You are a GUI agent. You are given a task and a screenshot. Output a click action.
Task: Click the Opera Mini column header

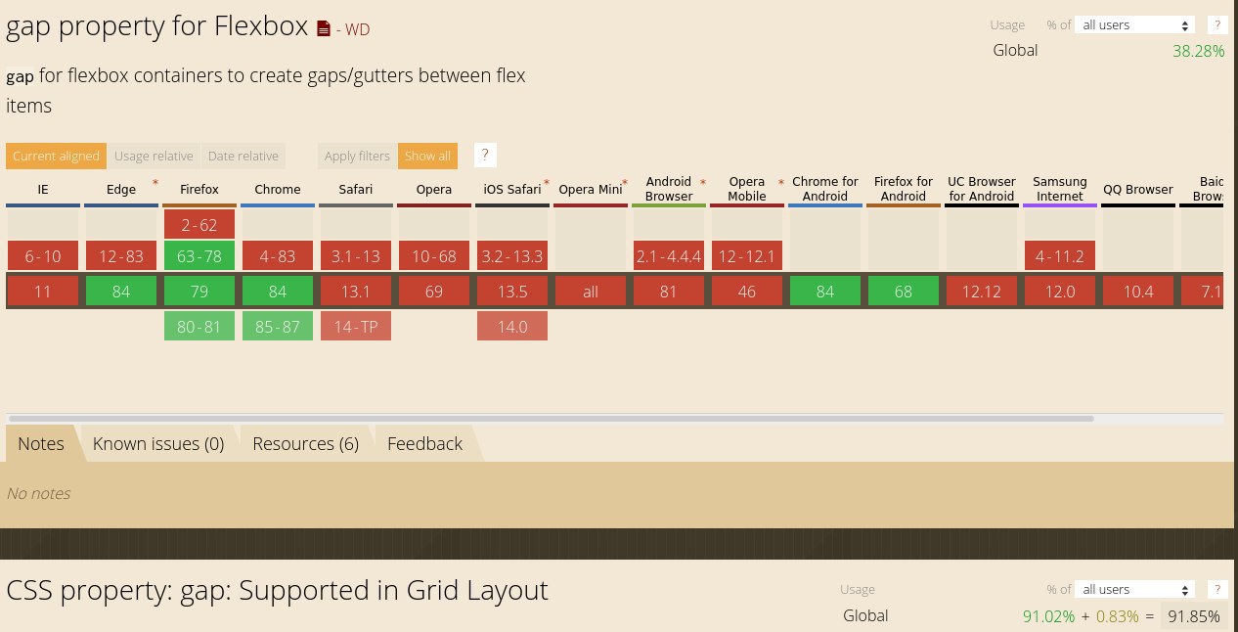tap(591, 189)
